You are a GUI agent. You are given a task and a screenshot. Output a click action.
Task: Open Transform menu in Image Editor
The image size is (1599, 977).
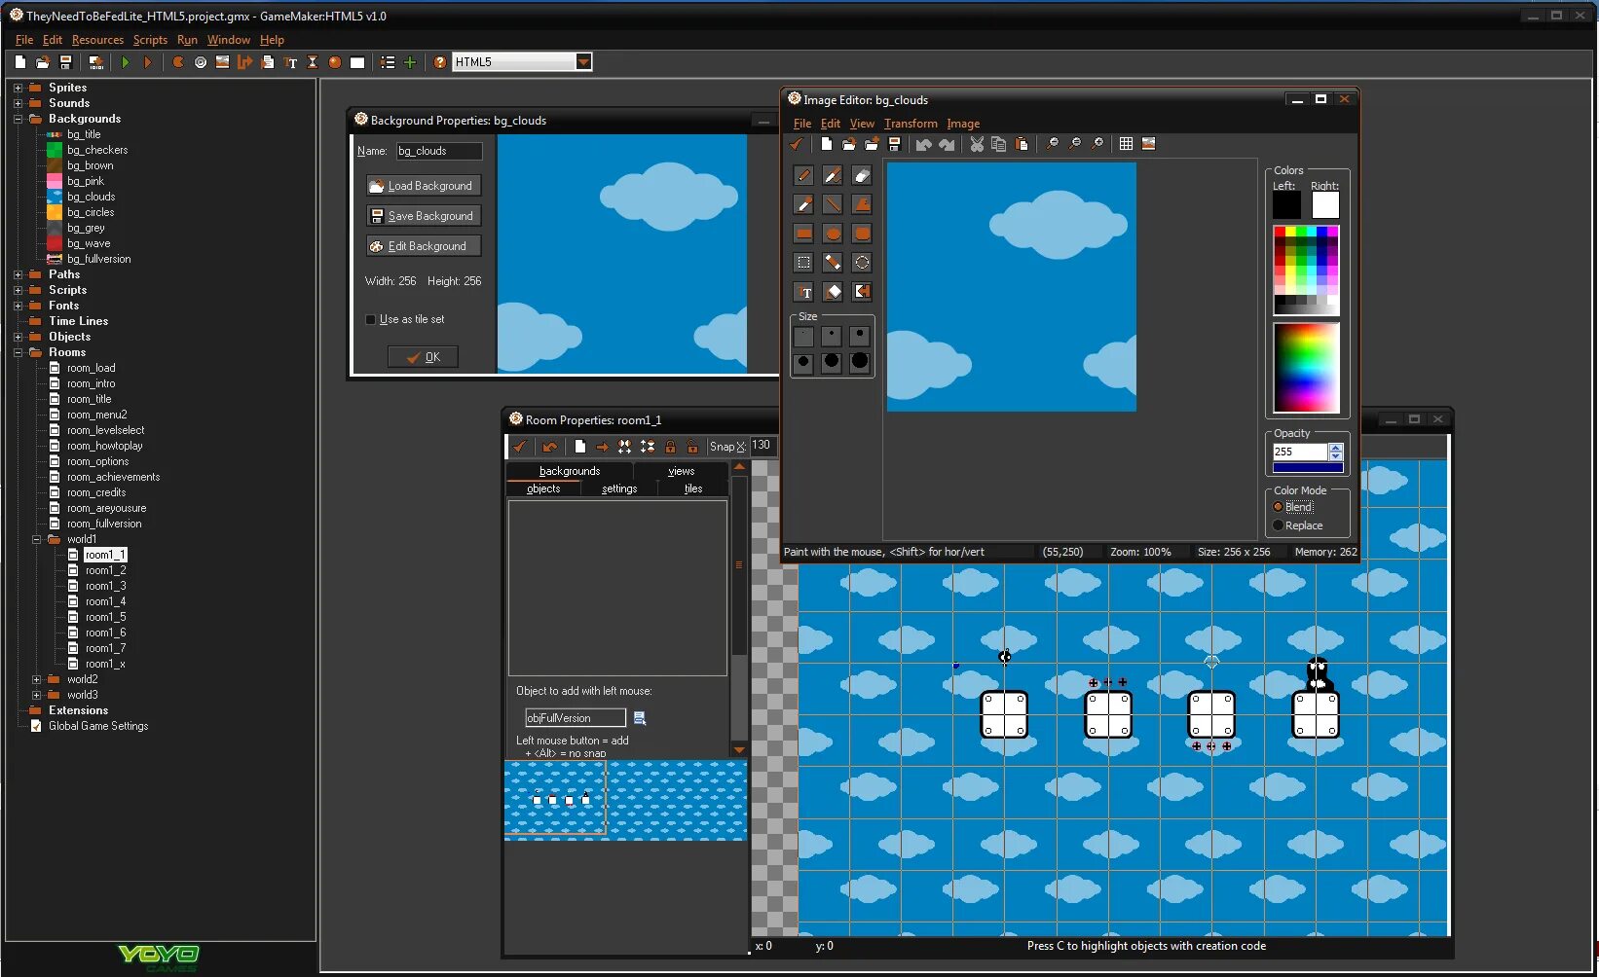[x=911, y=124]
